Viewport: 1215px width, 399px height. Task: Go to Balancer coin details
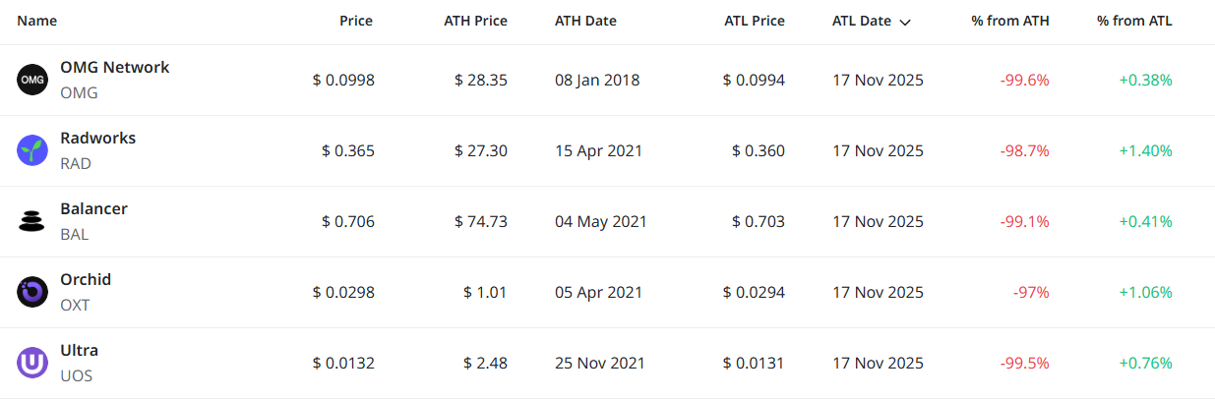pos(93,209)
